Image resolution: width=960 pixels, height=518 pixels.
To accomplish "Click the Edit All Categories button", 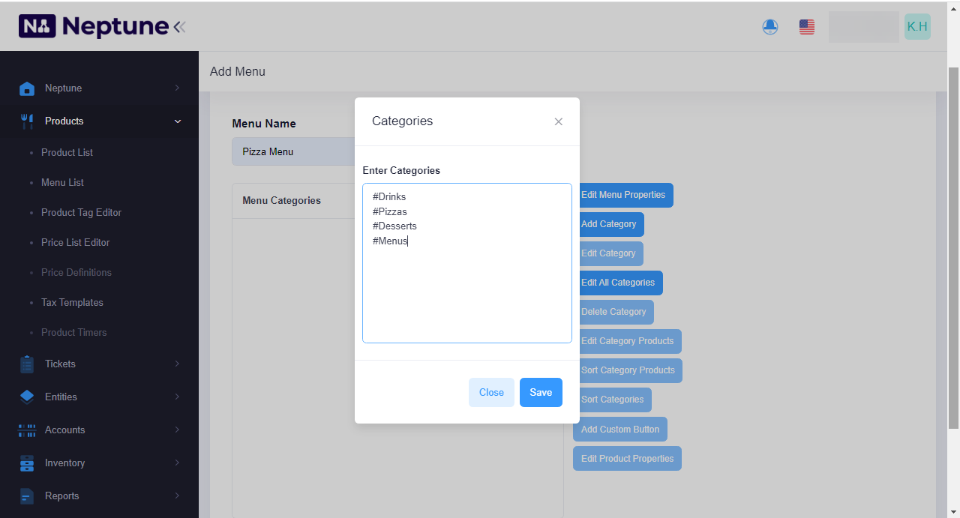I will click(x=619, y=283).
